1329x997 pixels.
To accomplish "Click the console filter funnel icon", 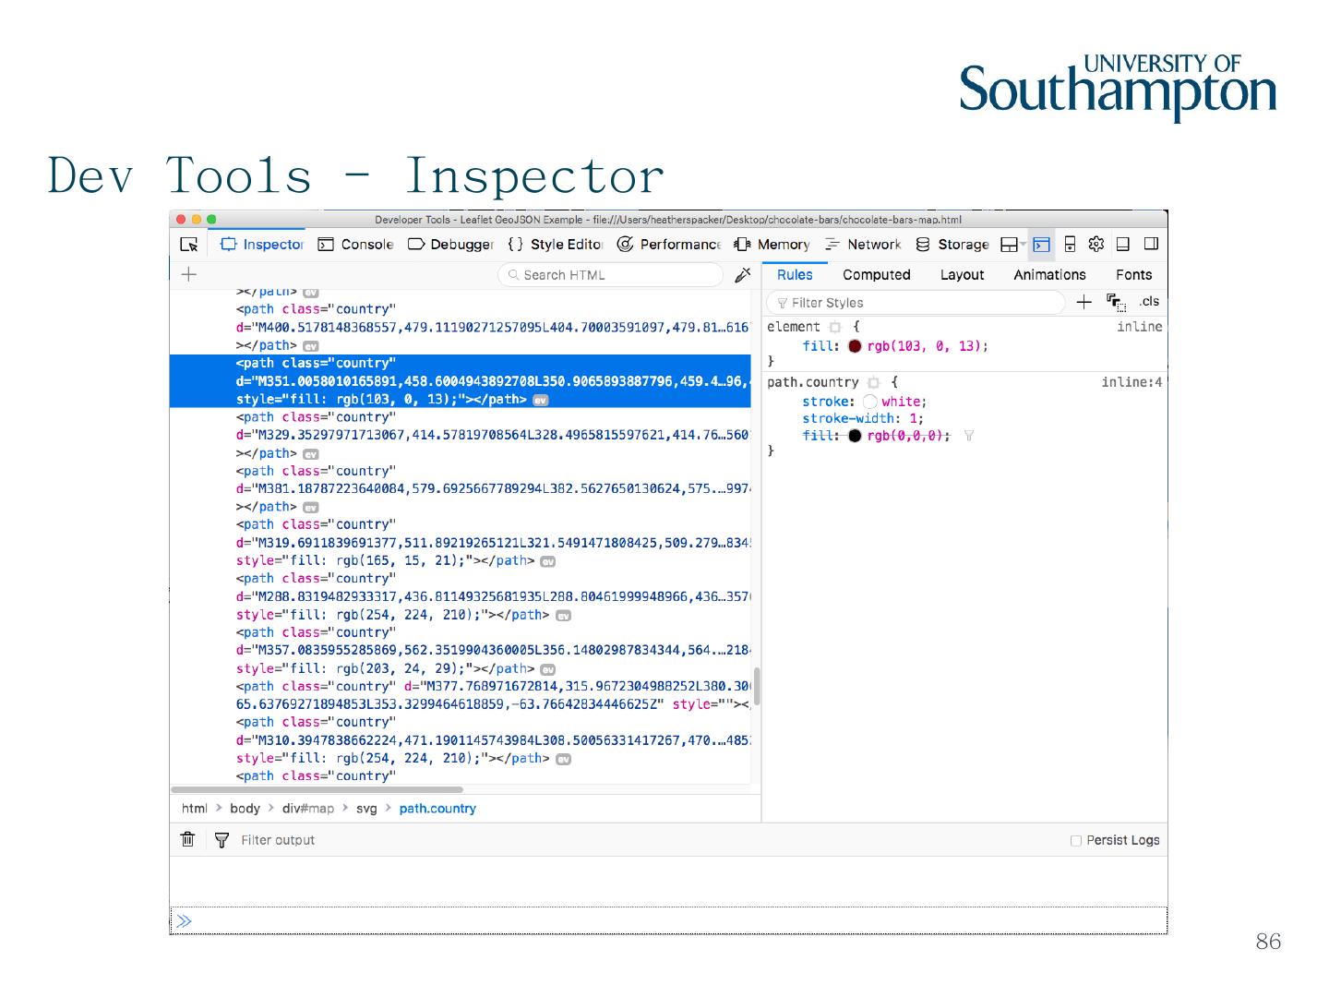I will click(x=221, y=839).
